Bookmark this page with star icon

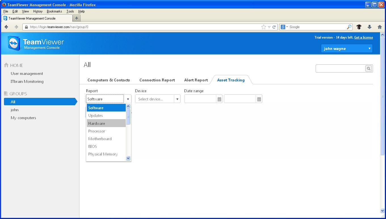(x=264, y=27)
